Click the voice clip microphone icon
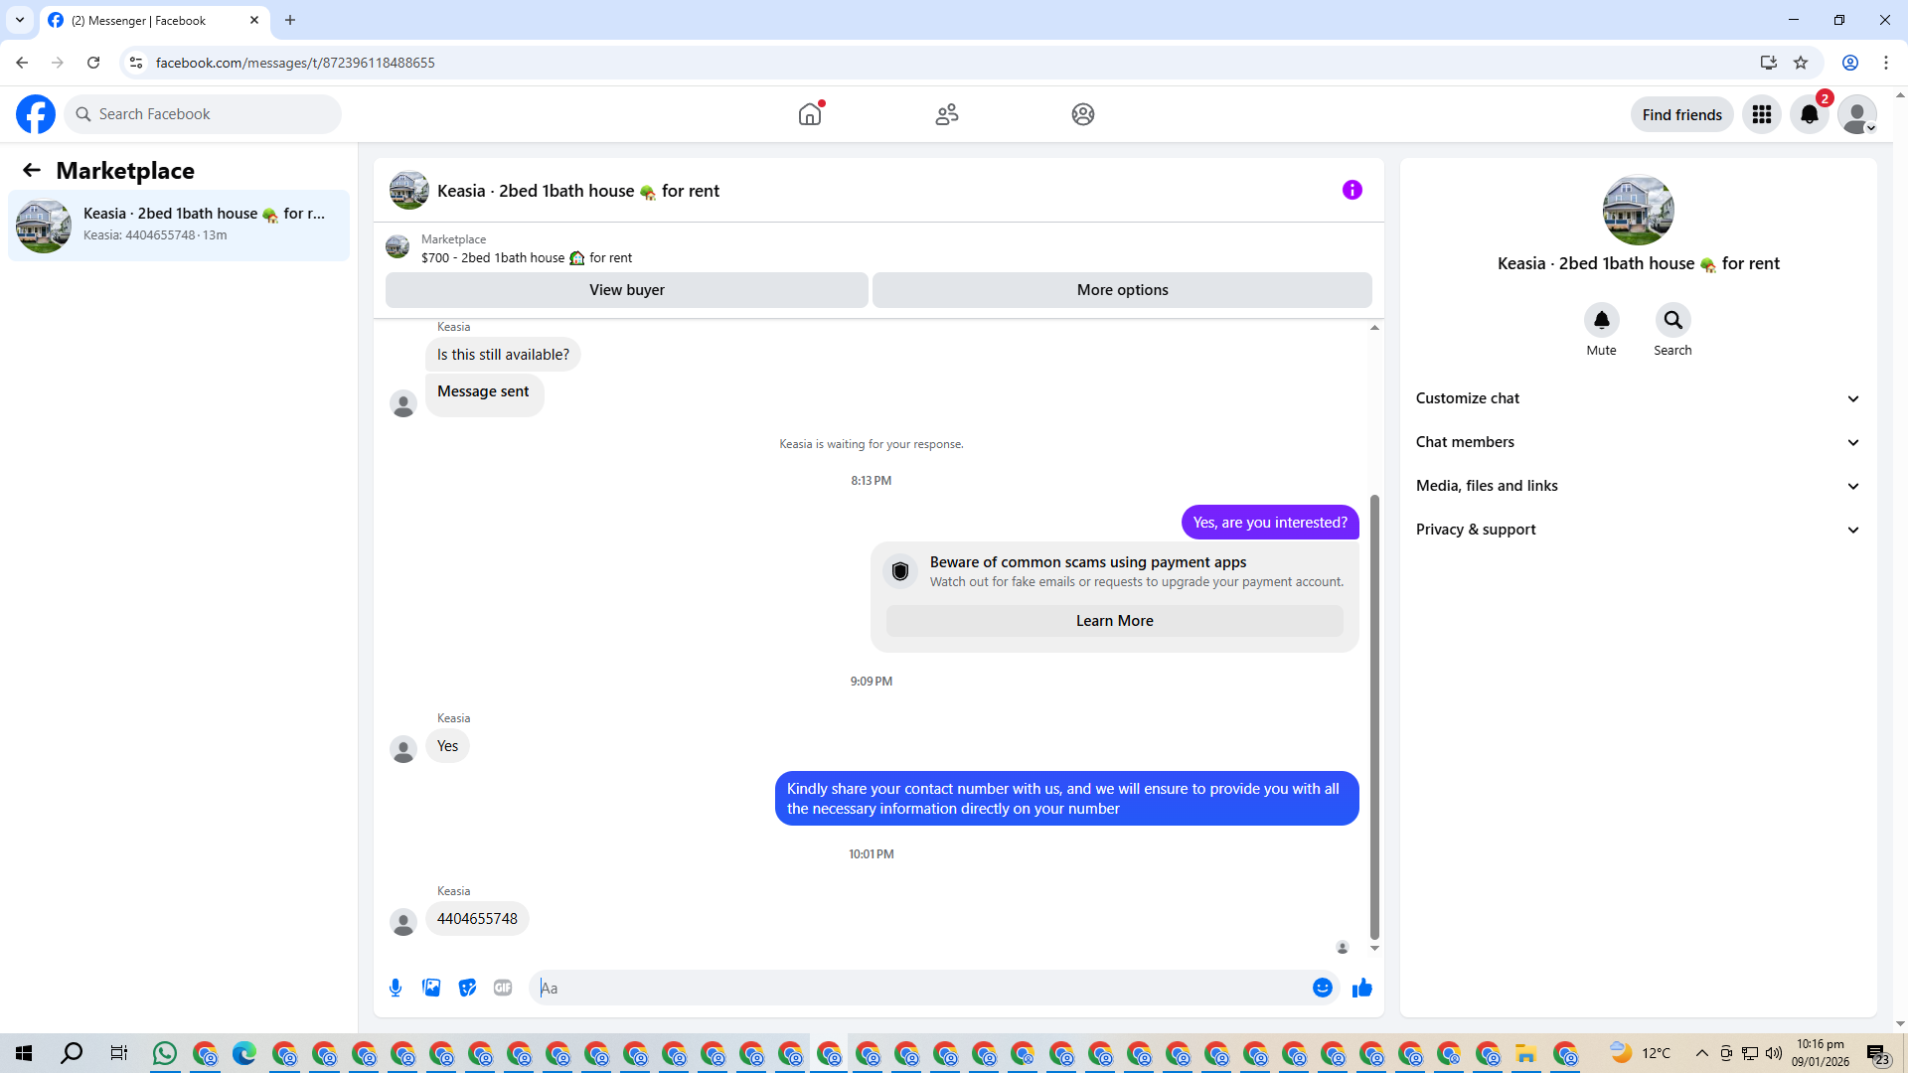The width and height of the screenshot is (1908, 1073). point(396,988)
